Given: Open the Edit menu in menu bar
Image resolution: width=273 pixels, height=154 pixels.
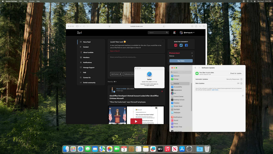Looking at the screenshot, I should tap(20, 1).
